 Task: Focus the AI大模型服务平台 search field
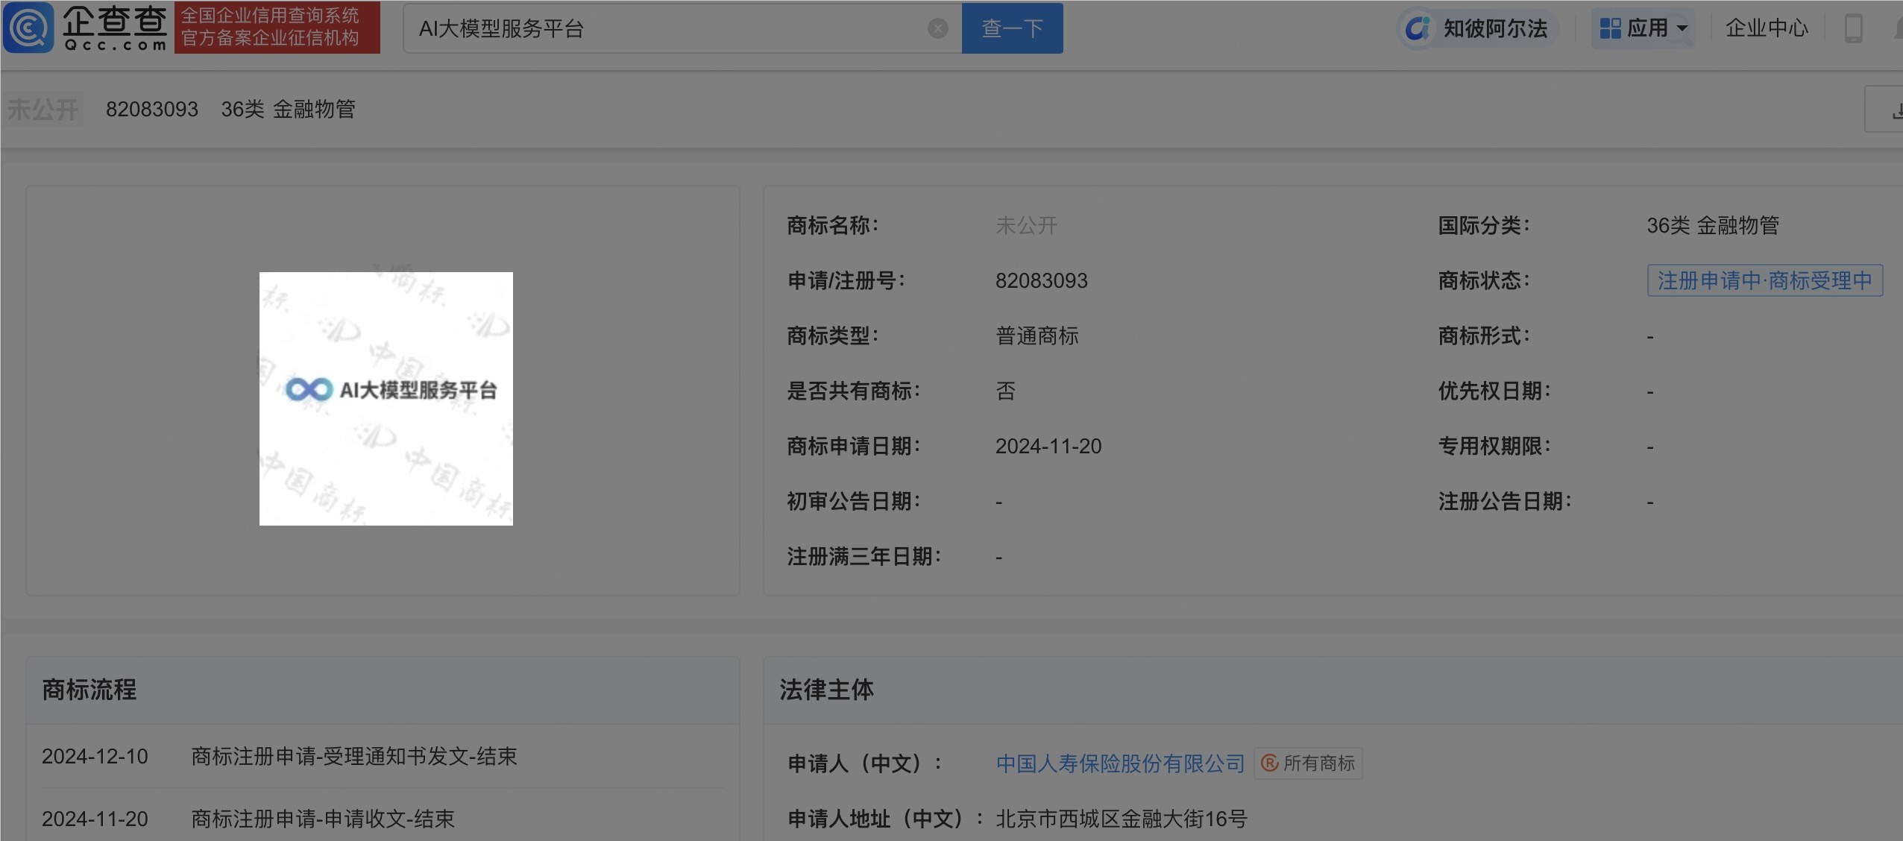(664, 28)
